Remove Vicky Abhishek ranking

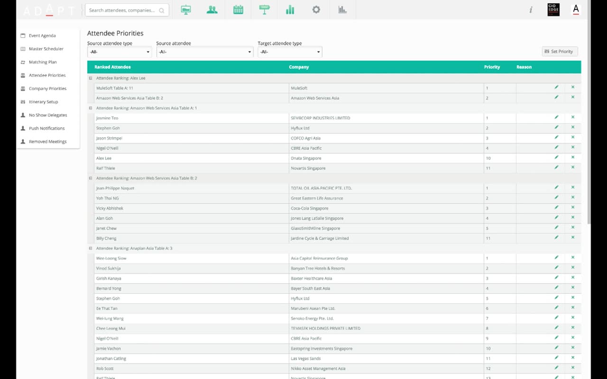point(573,208)
